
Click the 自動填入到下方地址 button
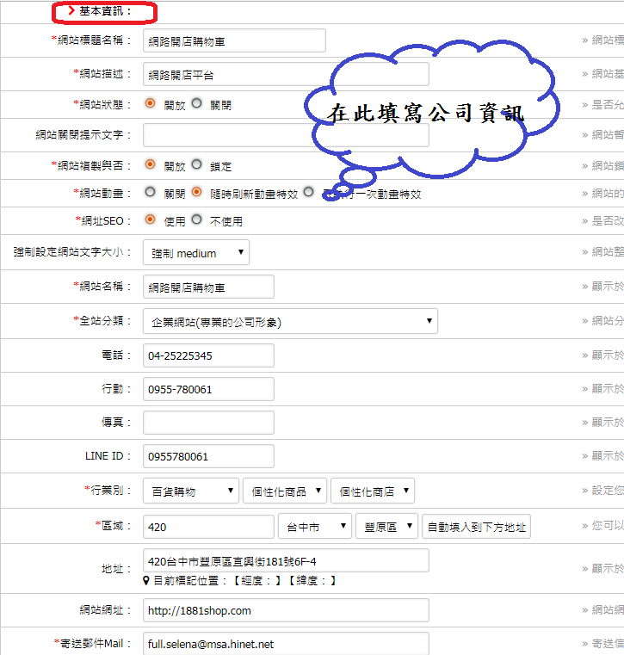point(476,527)
